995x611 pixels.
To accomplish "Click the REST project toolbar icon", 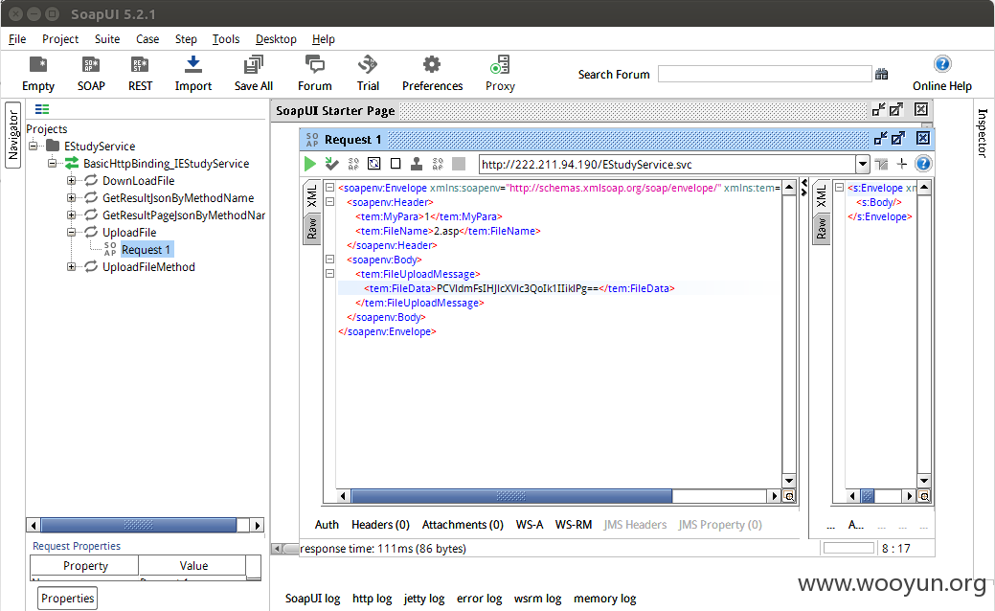I will pyautogui.click(x=140, y=74).
